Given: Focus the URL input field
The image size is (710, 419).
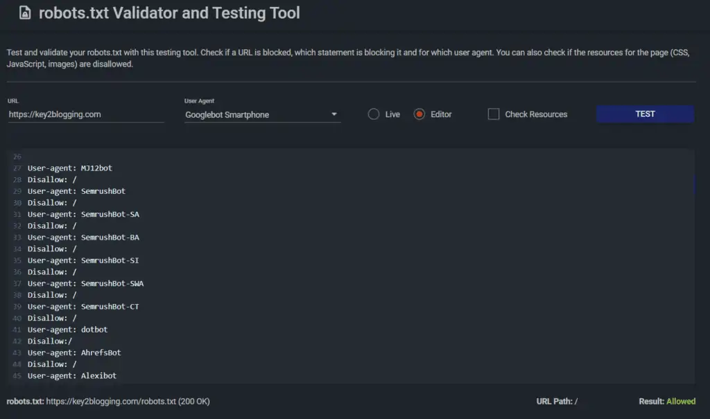Looking at the screenshot, I should 86,114.
